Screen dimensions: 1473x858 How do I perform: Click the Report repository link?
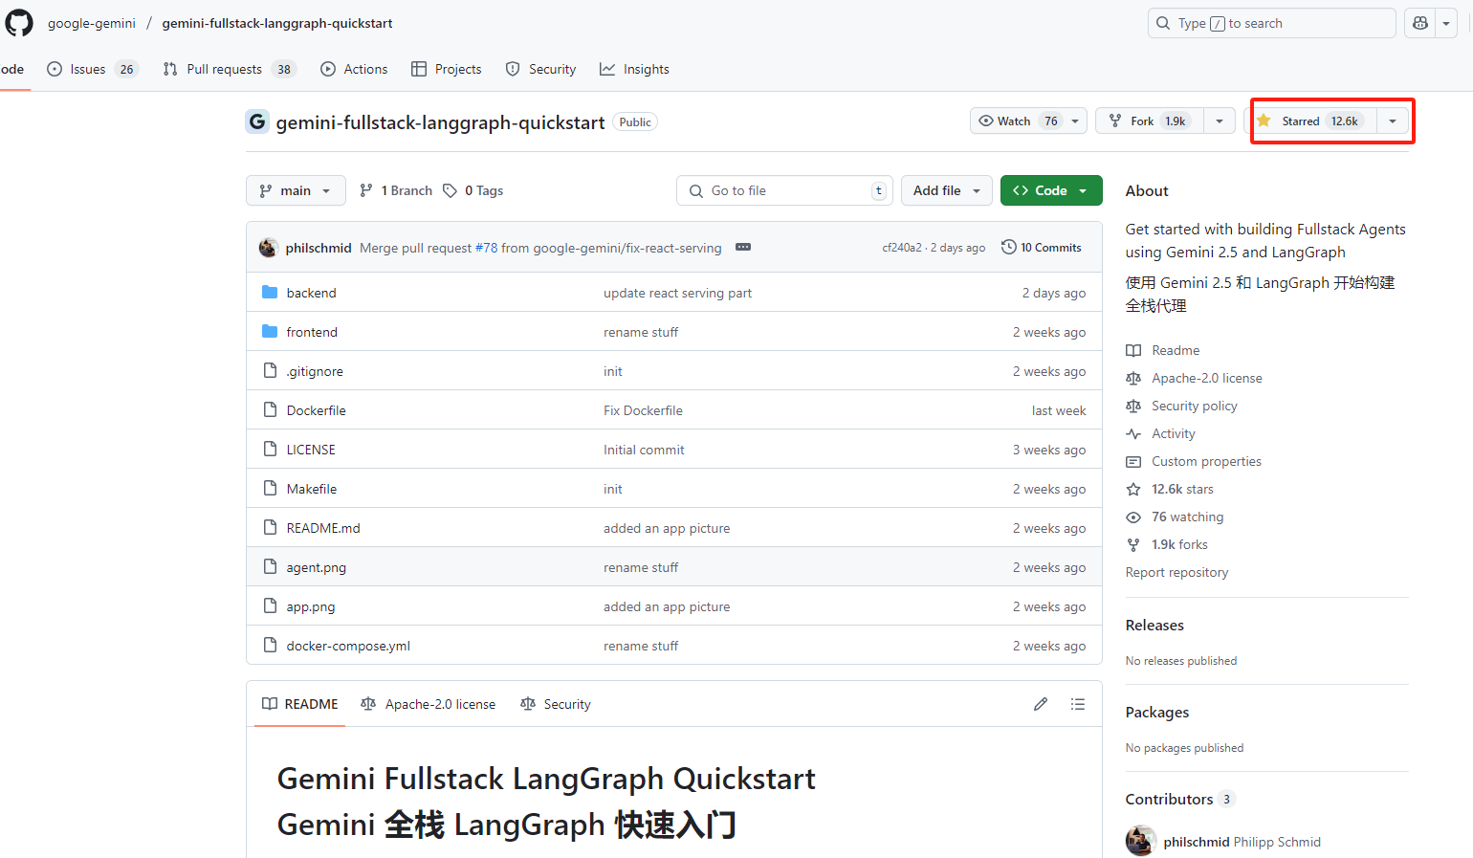[x=1176, y=571]
